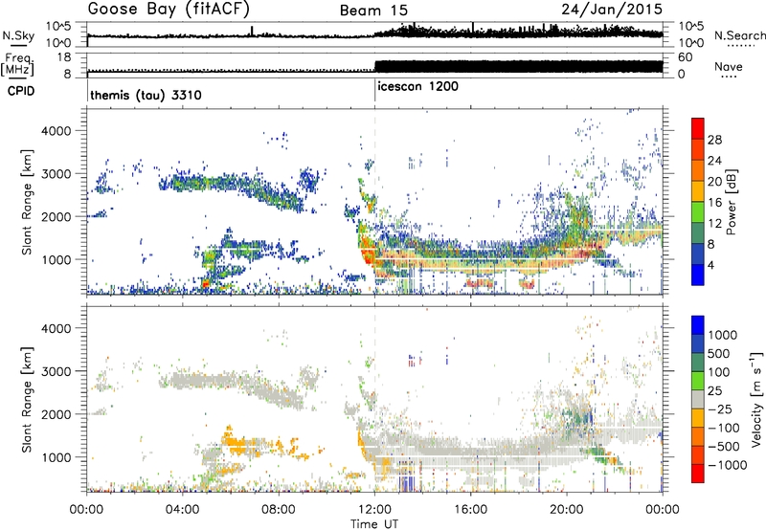
Task: Click the '20:00' time axis tick
Action: click(566, 510)
